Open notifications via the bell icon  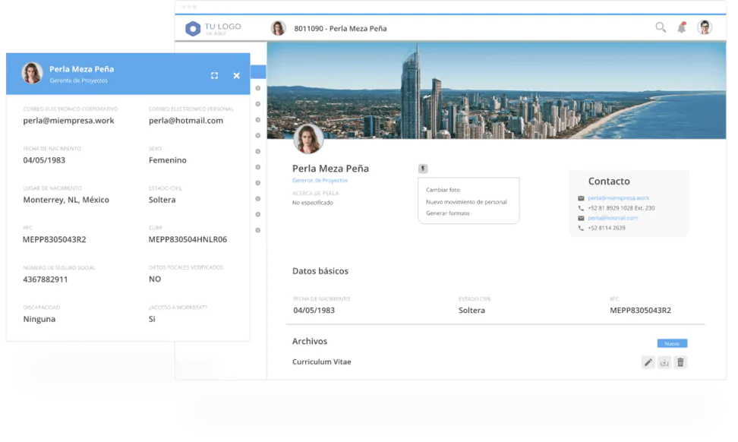coord(682,27)
